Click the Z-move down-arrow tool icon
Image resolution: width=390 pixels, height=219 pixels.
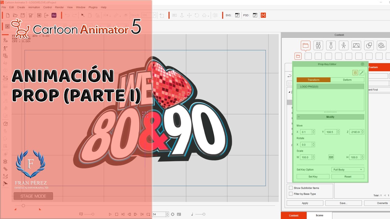point(182,15)
